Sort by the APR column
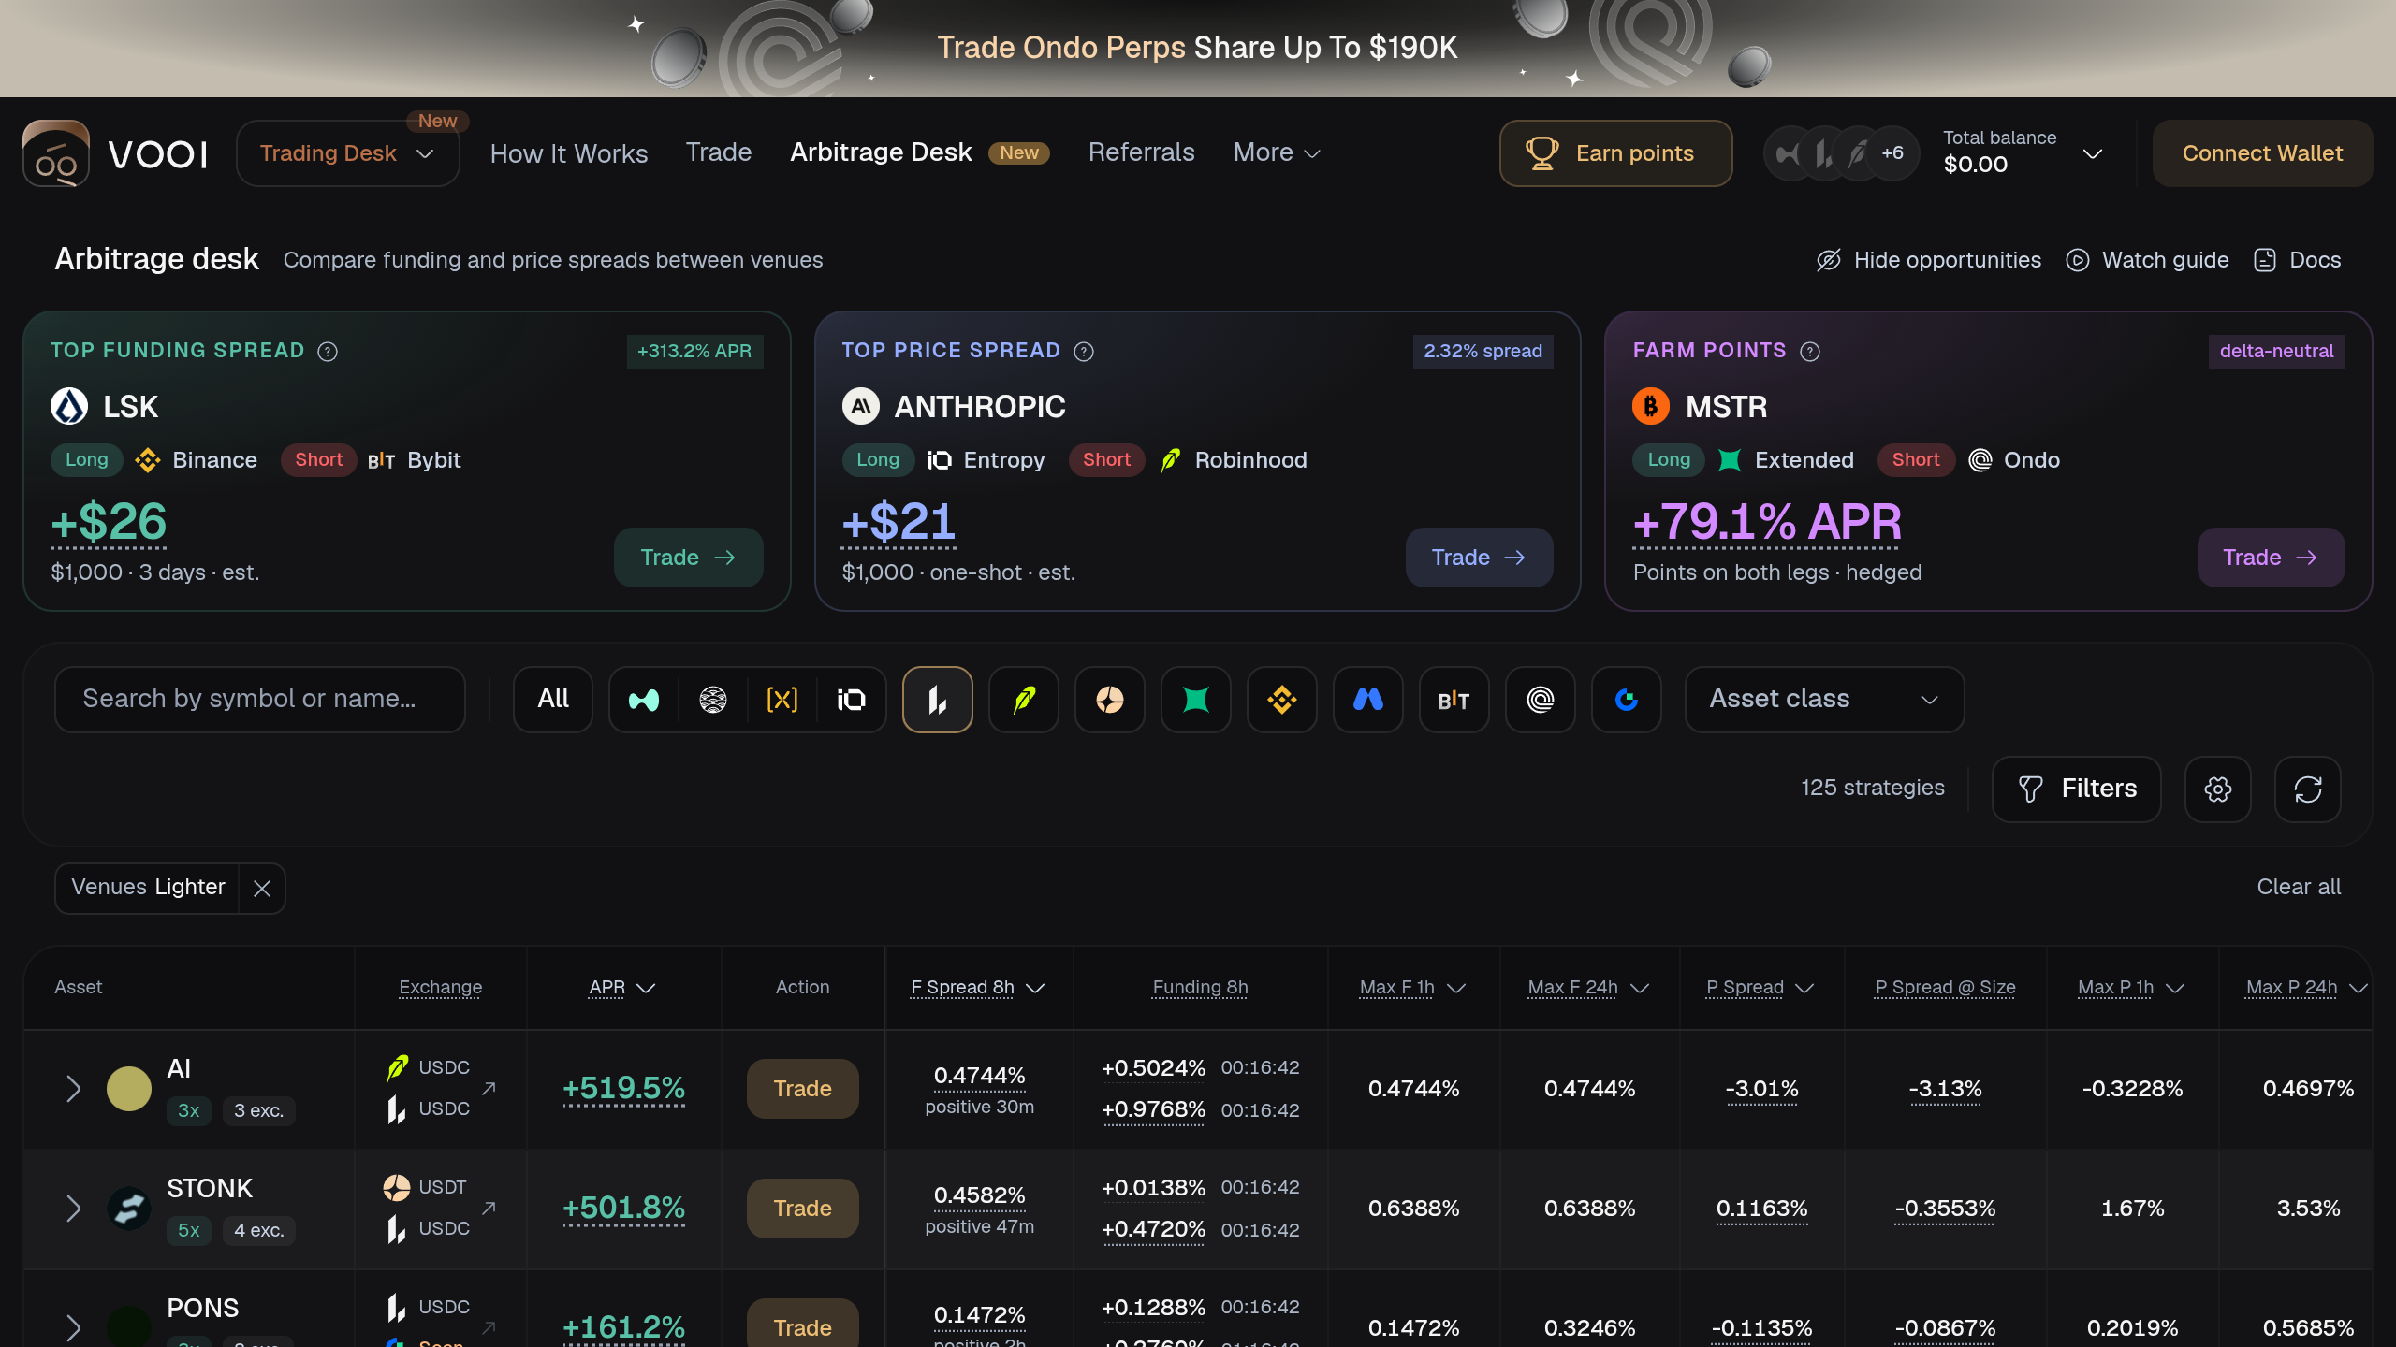The width and height of the screenshot is (2396, 1347). tap(622, 988)
